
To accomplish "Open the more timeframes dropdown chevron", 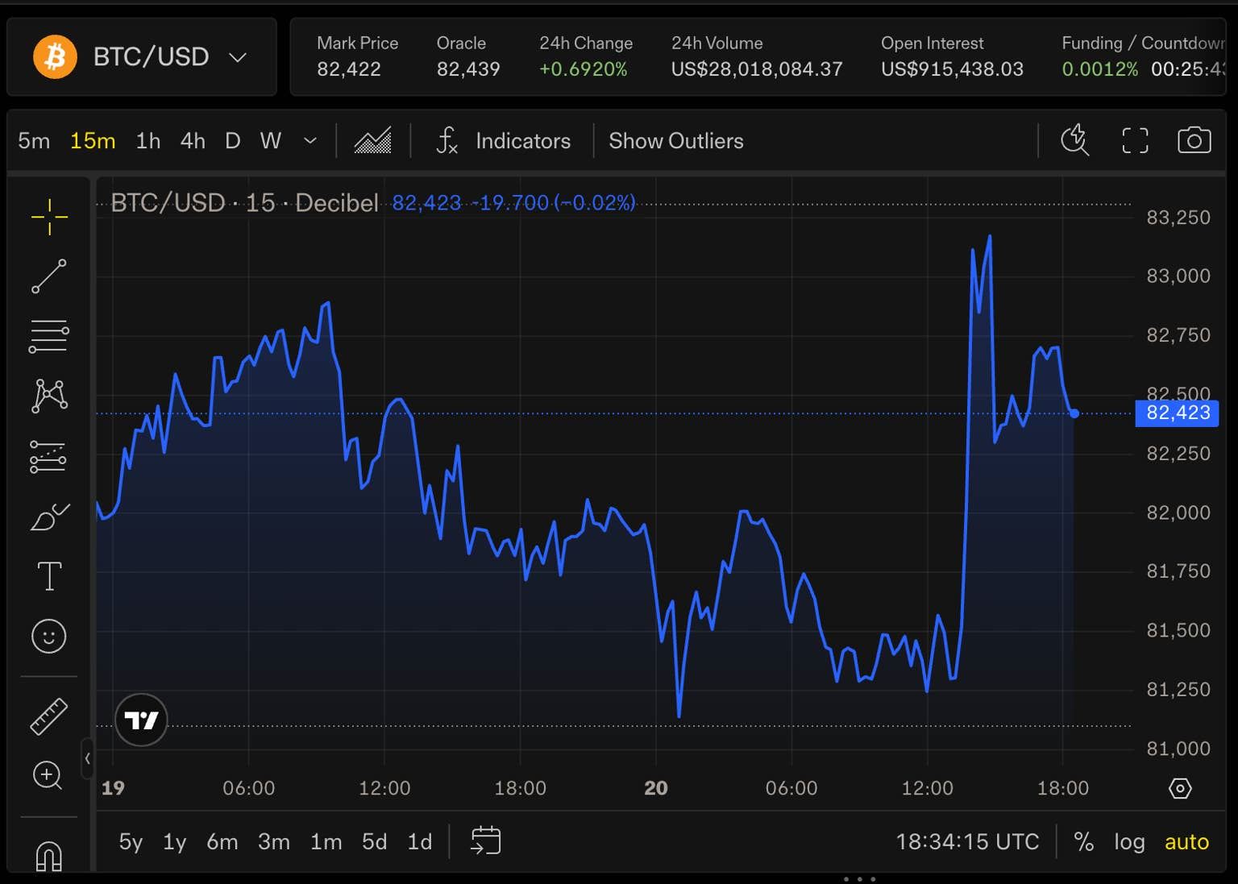I will (309, 141).
